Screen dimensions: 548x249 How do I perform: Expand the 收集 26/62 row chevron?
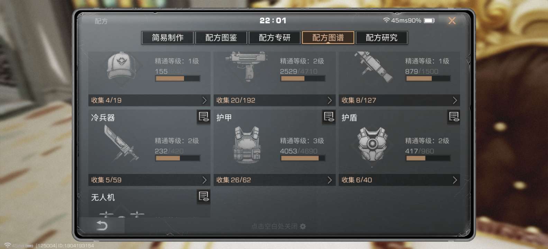click(330, 180)
